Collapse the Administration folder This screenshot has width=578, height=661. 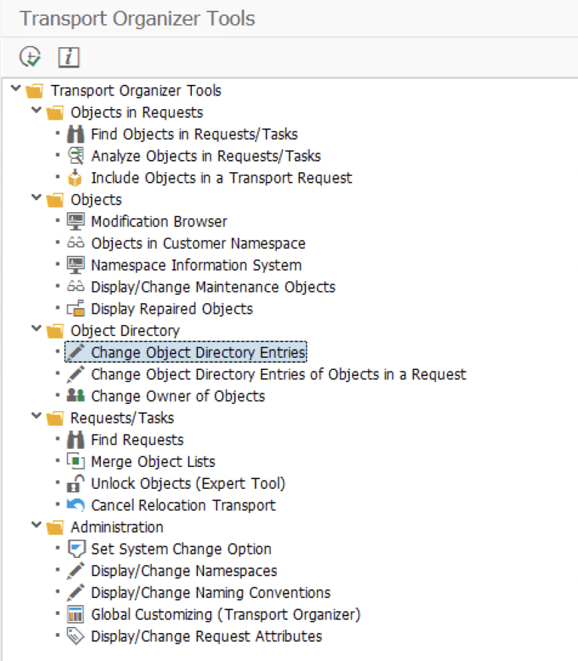tap(35, 526)
